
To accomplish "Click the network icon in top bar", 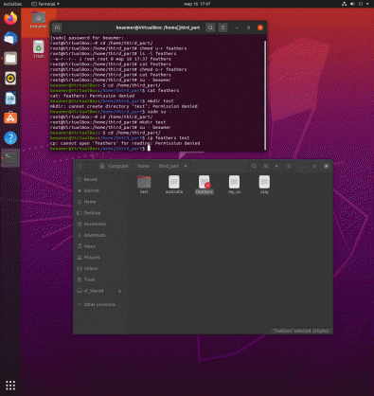I will (x=344, y=4).
